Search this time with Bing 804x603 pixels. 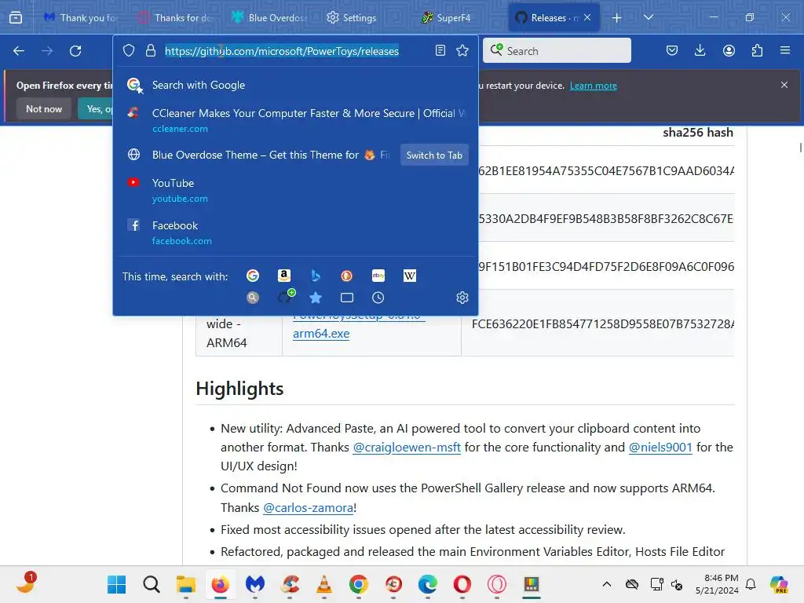316,276
